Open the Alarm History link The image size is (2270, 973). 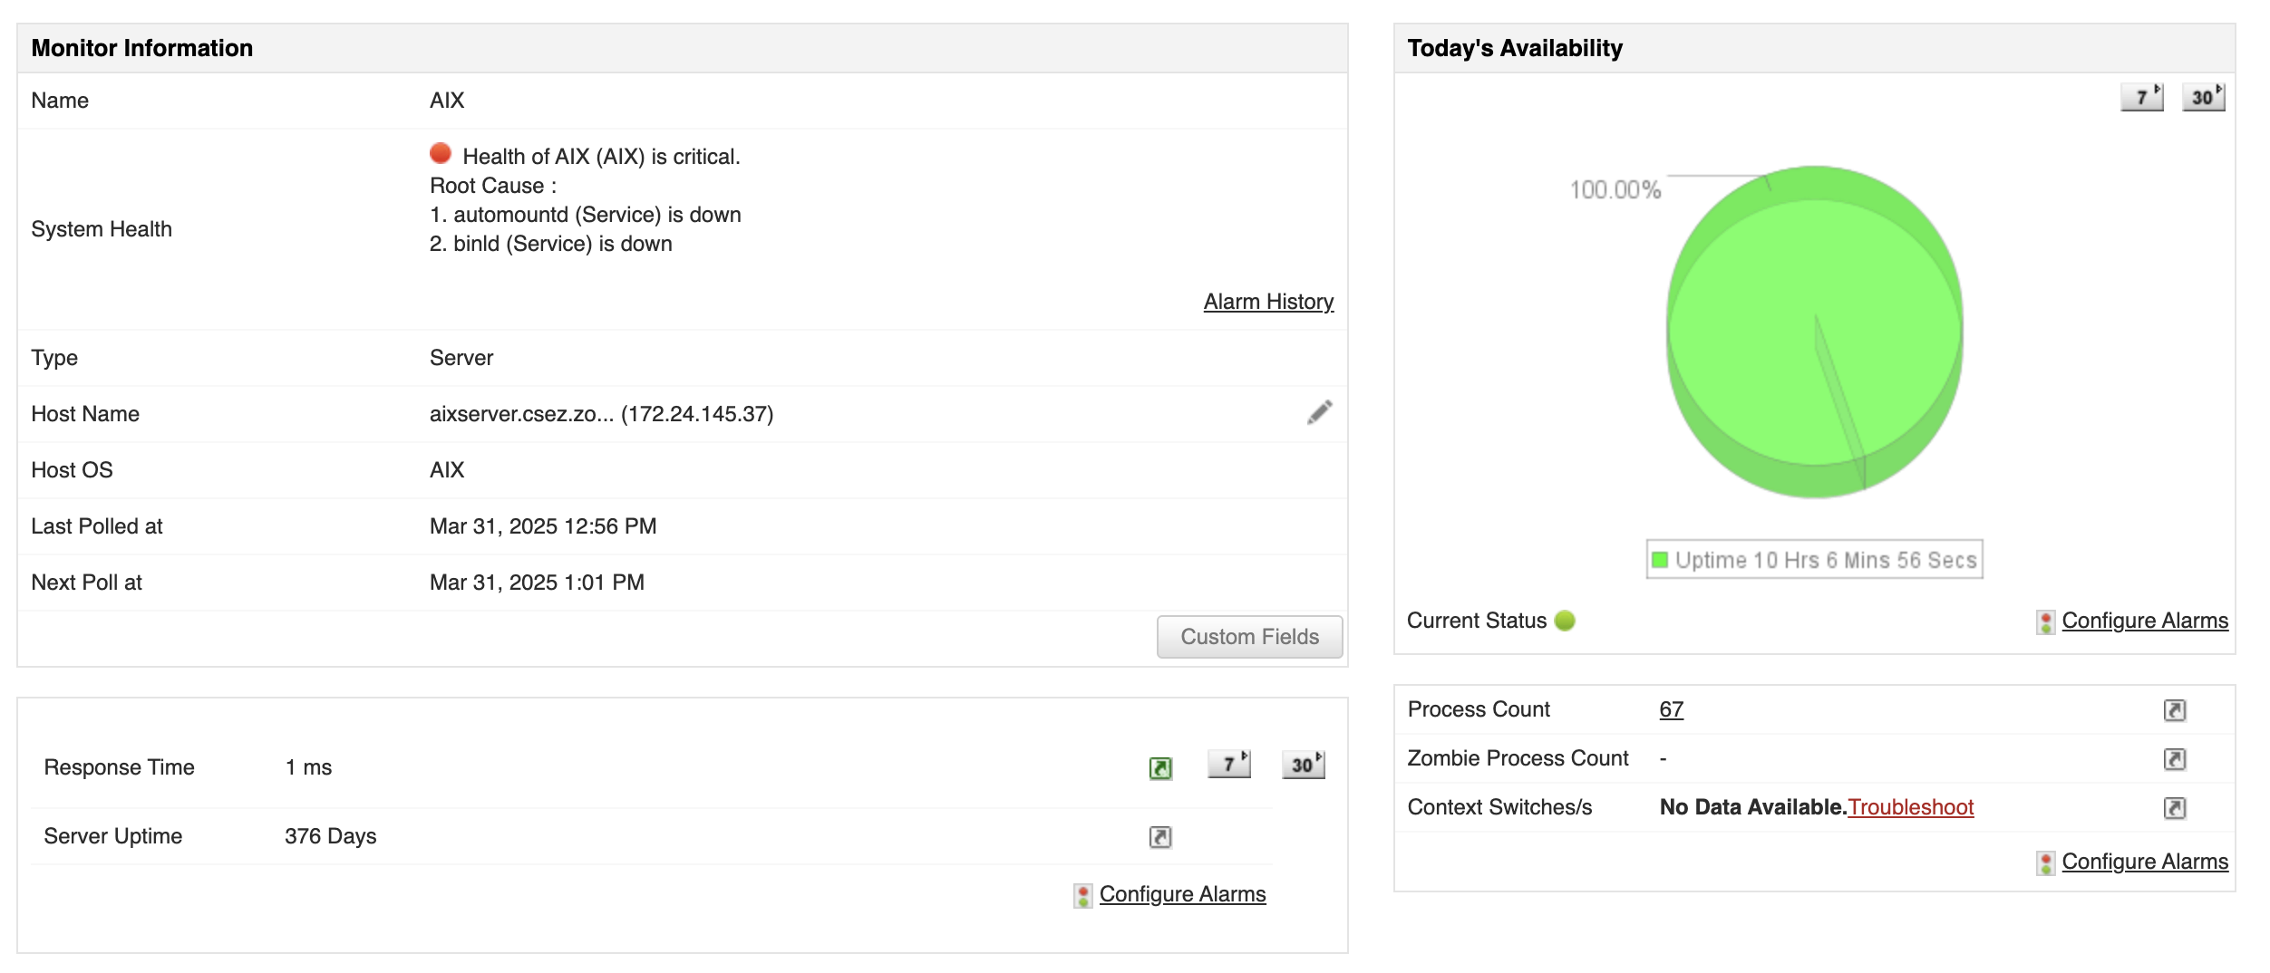pyautogui.click(x=1267, y=301)
